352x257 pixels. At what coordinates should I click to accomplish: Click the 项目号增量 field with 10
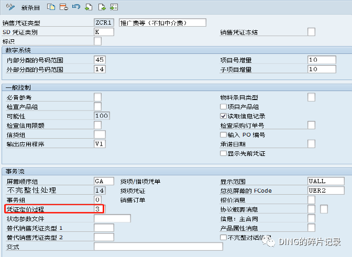point(322,60)
